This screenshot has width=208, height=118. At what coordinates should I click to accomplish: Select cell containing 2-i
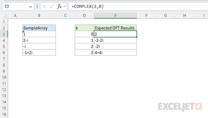click(x=39, y=40)
